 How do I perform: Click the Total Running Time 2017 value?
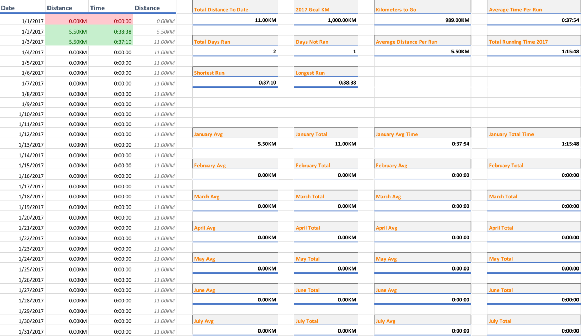[x=534, y=51]
